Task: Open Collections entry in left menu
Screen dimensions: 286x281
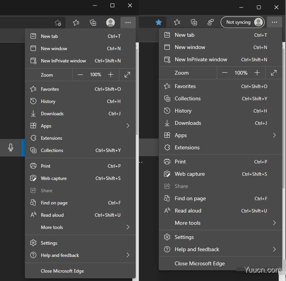Action: [80, 150]
